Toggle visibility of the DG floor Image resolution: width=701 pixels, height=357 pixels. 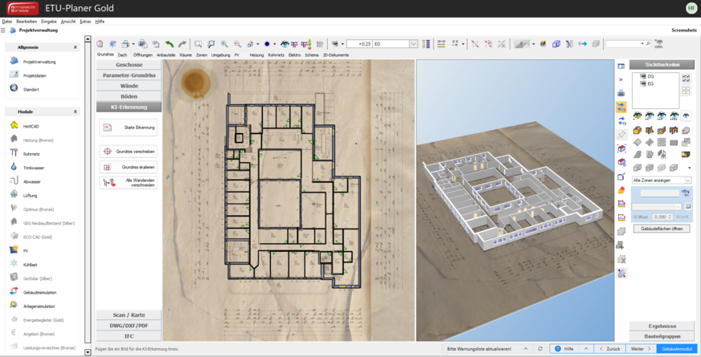[643, 76]
